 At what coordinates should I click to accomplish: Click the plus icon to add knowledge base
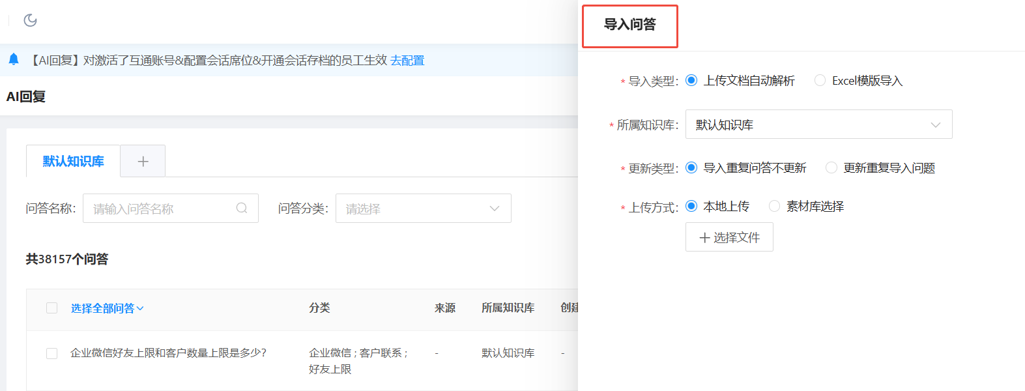coord(143,162)
